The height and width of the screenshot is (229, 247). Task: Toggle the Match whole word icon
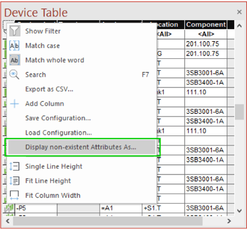[x=15, y=60]
